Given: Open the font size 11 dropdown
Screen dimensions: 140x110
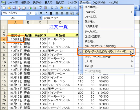Looking at the screenshot, I should [36, 13].
